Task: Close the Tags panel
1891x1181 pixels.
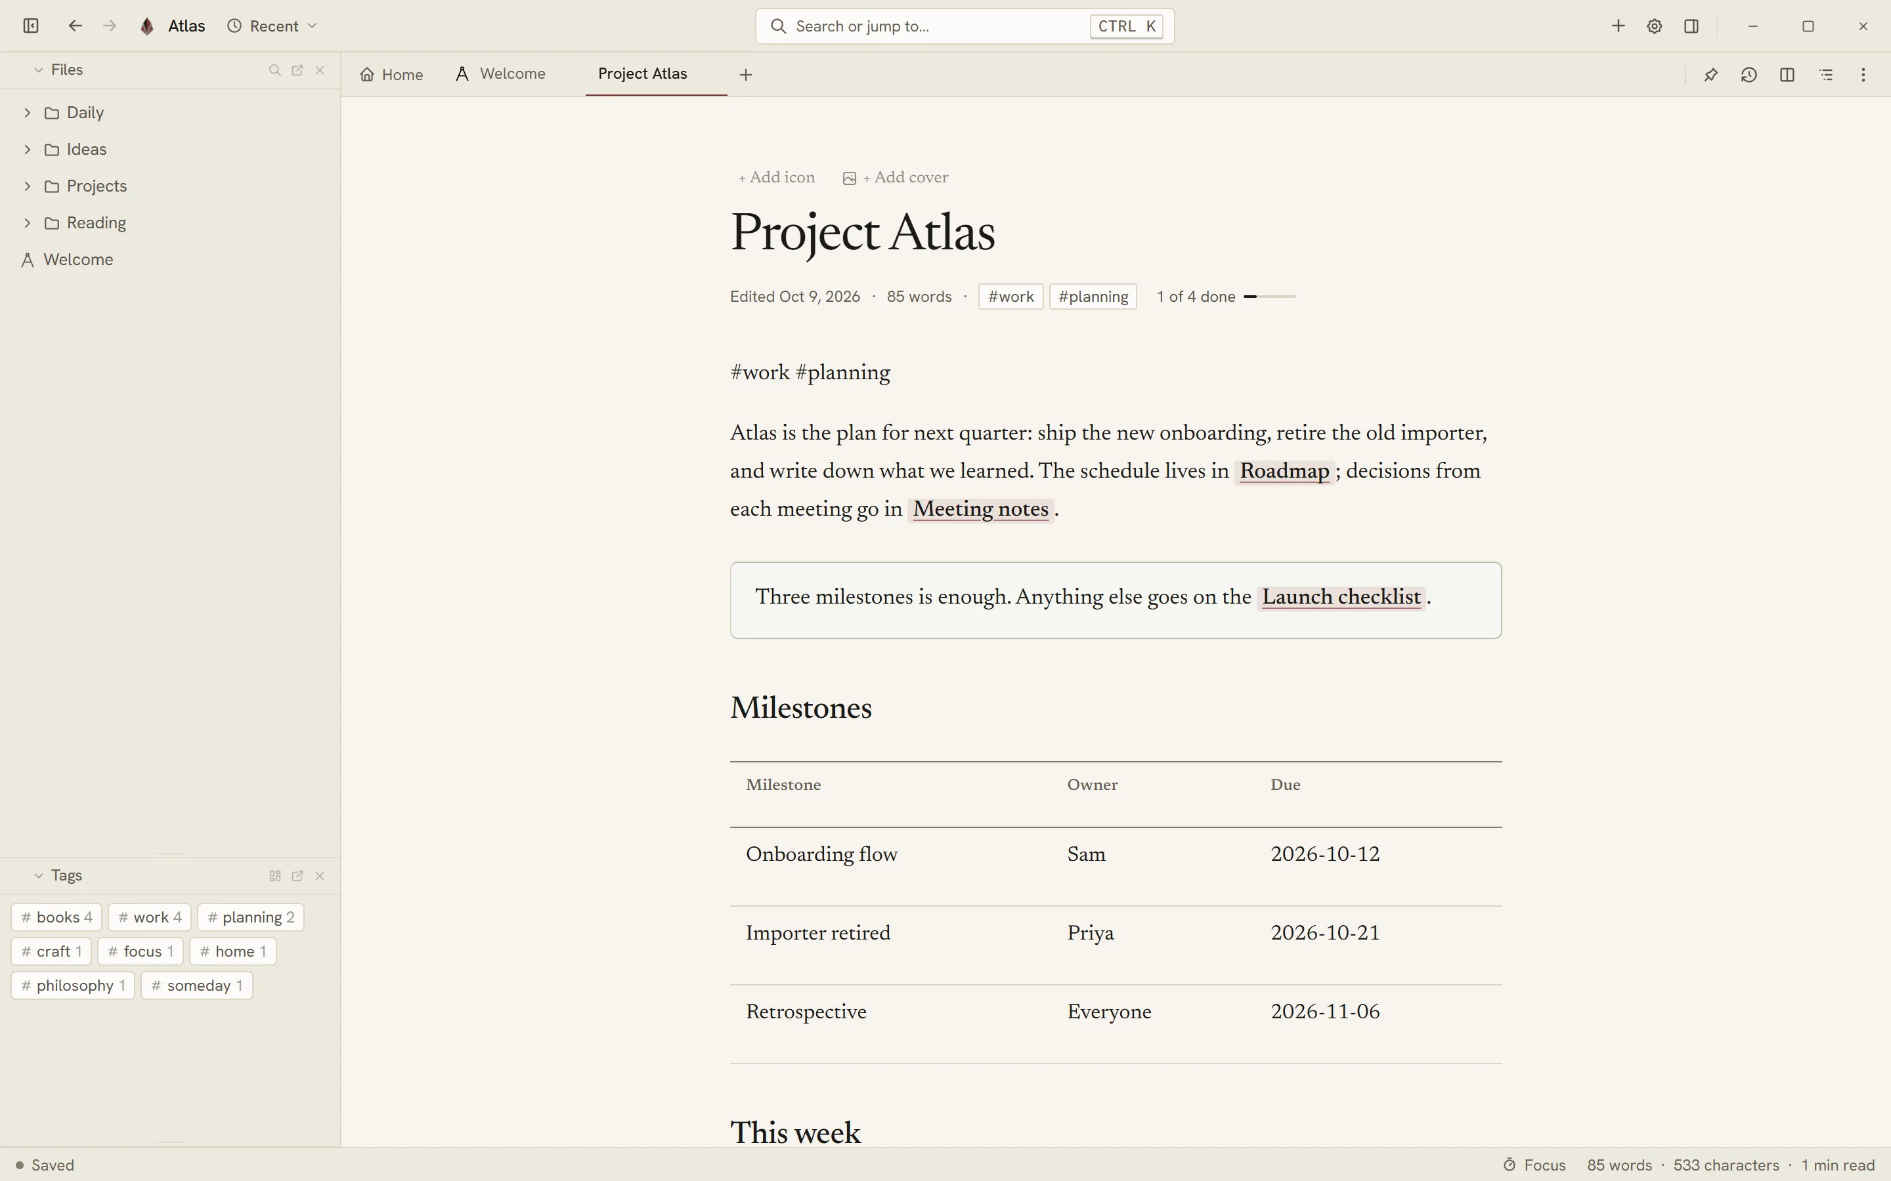Action: (x=320, y=876)
